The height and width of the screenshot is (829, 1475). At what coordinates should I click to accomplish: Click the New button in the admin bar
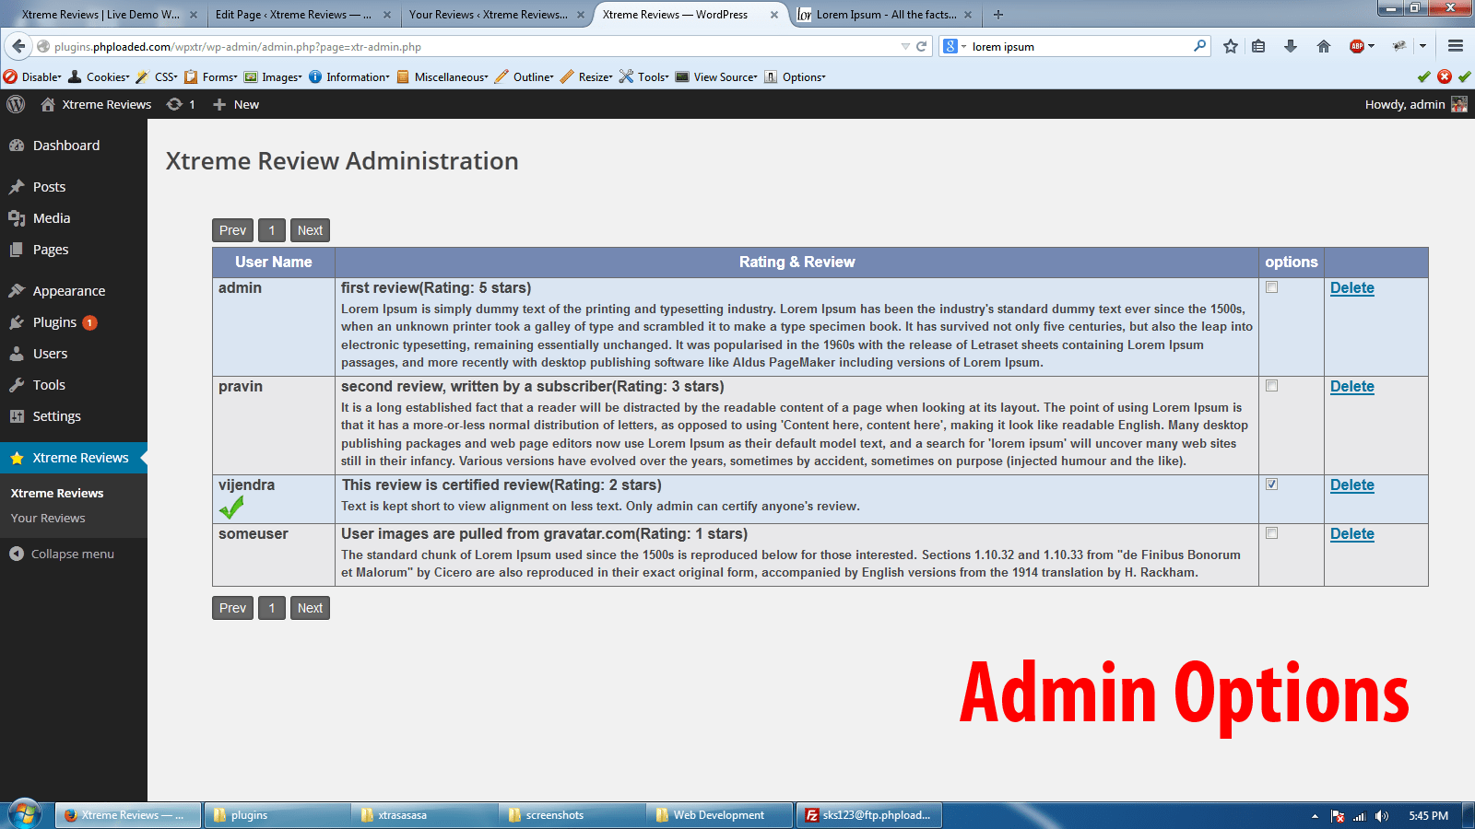pyautogui.click(x=236, y=104)
